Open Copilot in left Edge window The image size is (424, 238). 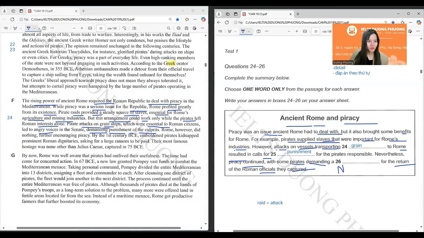203,20
